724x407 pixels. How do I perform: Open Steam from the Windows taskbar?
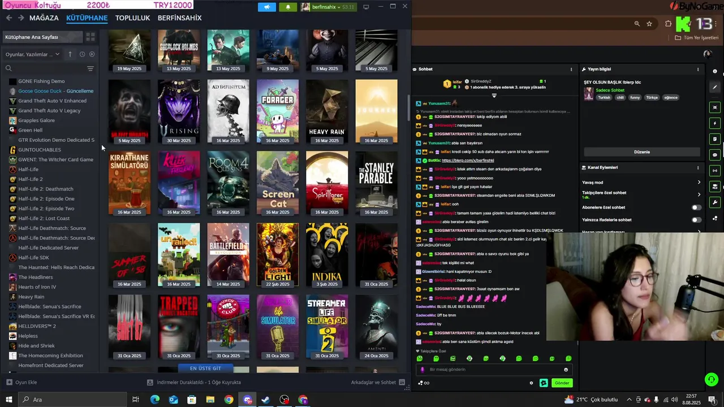pyautogui.click(x=265, y=400)
